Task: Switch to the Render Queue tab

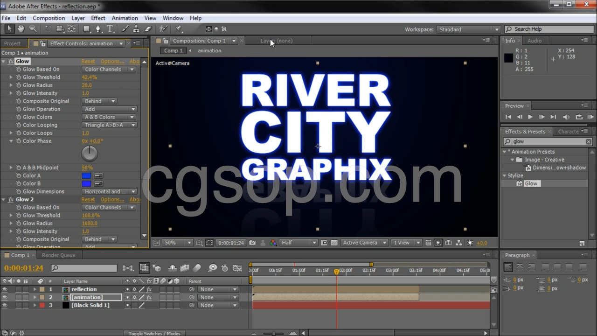Action: [58, 255]
